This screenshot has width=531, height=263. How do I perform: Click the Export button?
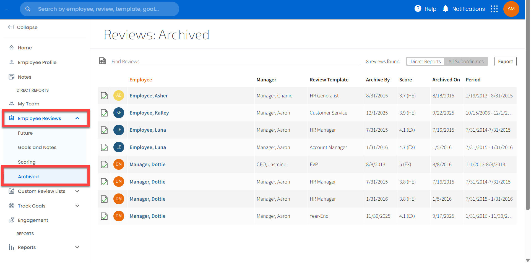(x=505, y=62)
